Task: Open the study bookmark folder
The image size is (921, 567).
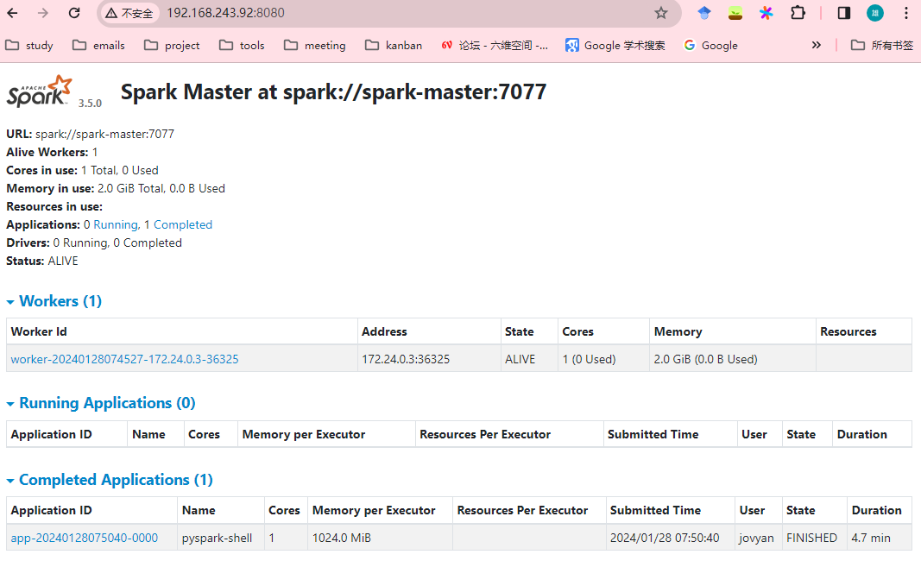Action: coord(29,45)
